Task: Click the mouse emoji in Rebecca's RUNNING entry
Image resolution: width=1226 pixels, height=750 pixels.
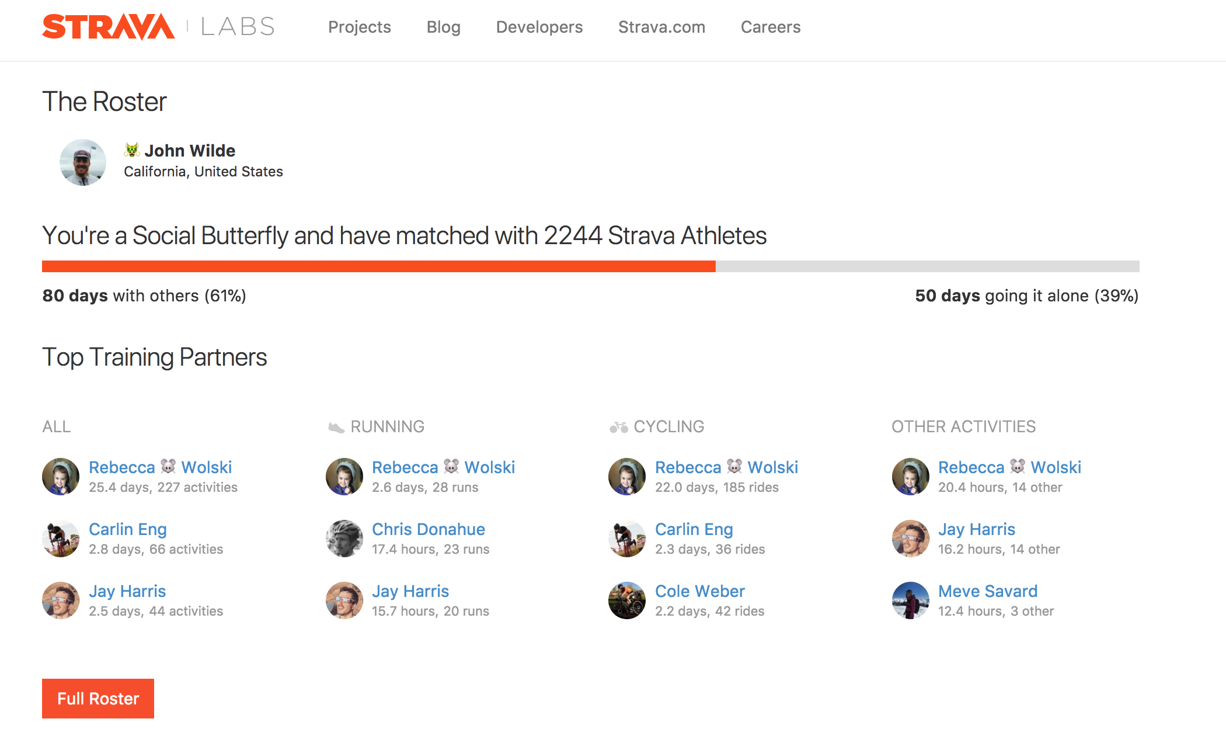Action: [451, 466]
